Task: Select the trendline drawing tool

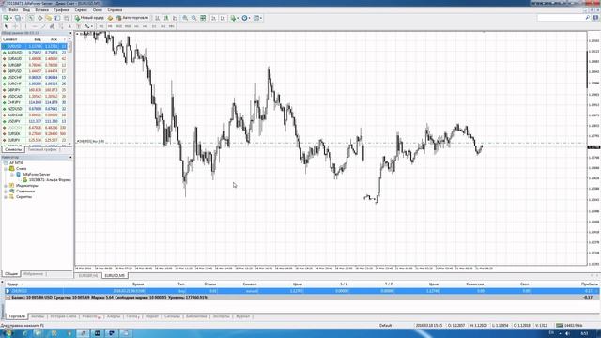Action: (43, 26)
